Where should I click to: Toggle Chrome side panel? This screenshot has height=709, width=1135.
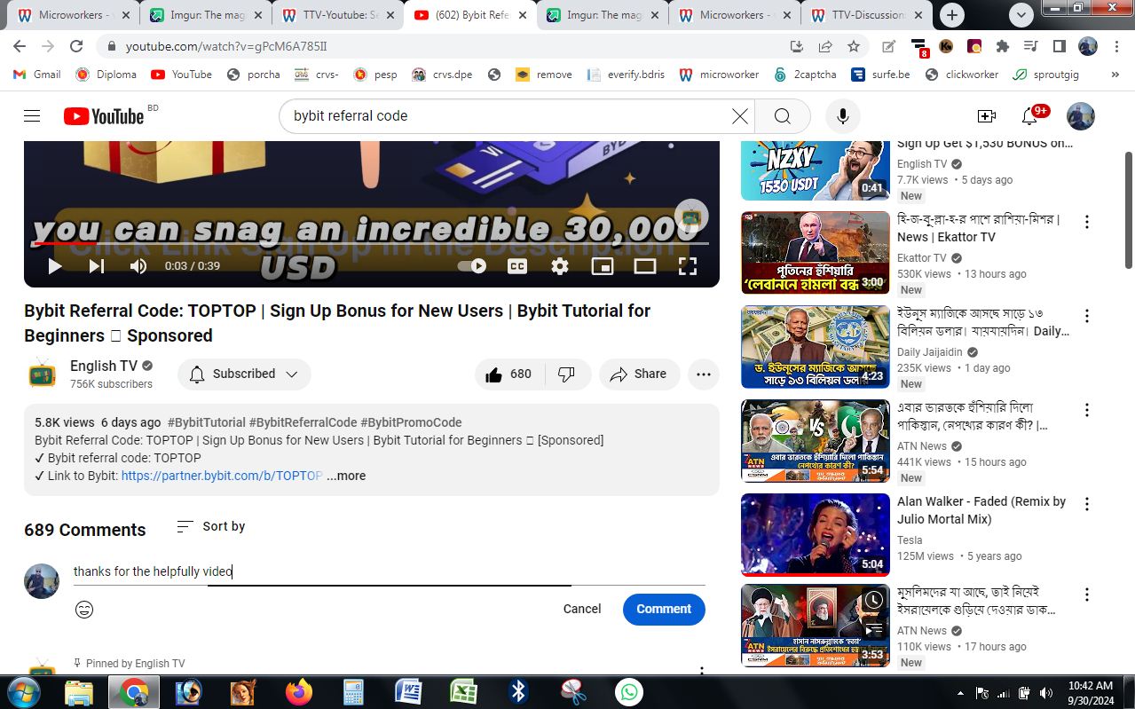[x=1060, y=46]
